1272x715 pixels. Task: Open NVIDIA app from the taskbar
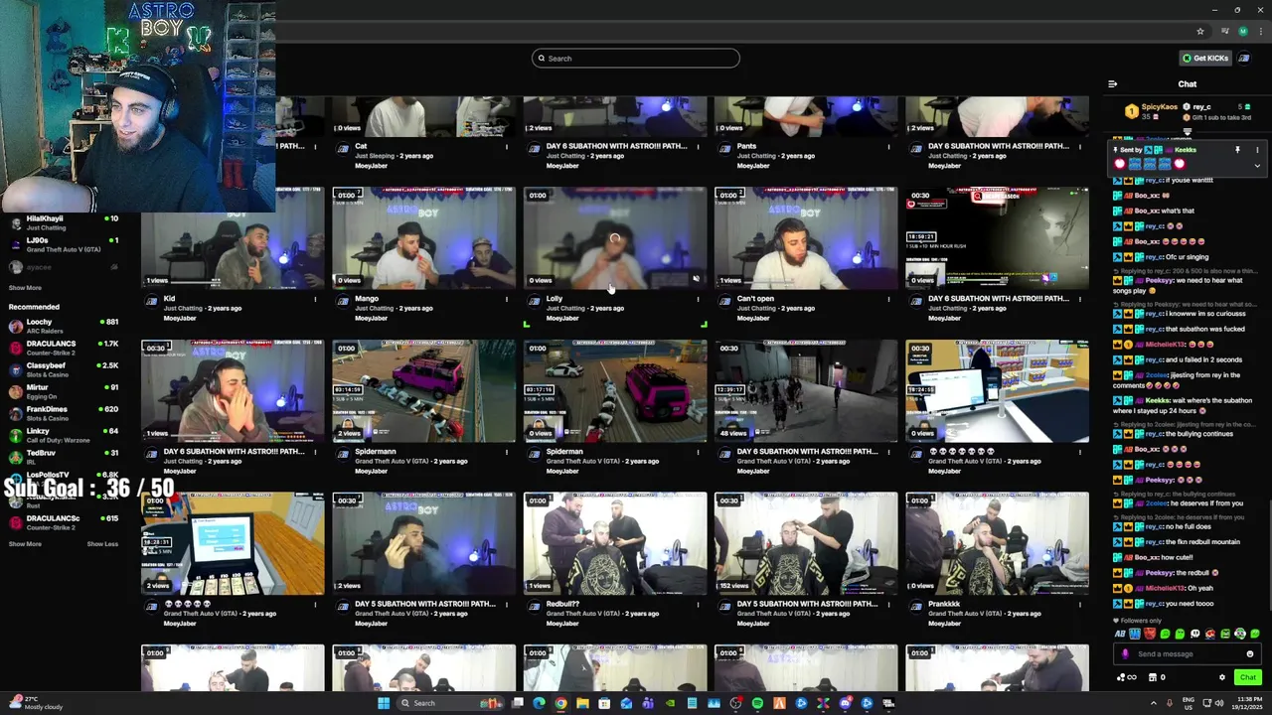[670, 703]
